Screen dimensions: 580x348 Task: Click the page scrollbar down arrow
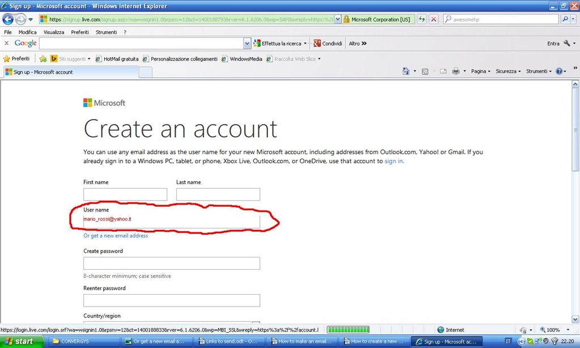575,319
